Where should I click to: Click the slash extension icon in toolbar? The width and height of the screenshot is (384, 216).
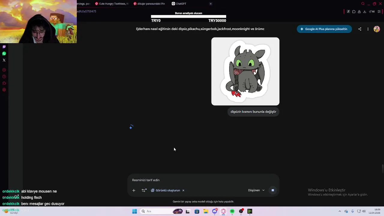tap(348, 11)
